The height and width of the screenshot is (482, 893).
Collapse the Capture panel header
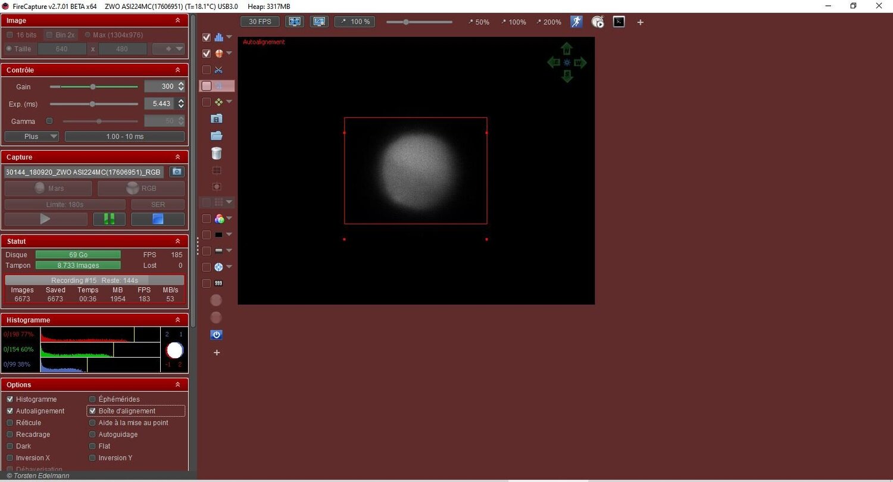(x=177, y=157)
